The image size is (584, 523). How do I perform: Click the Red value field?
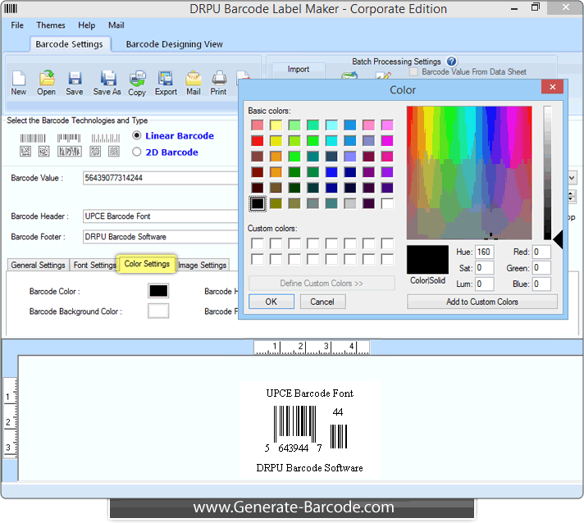click(x=541, y=252)
